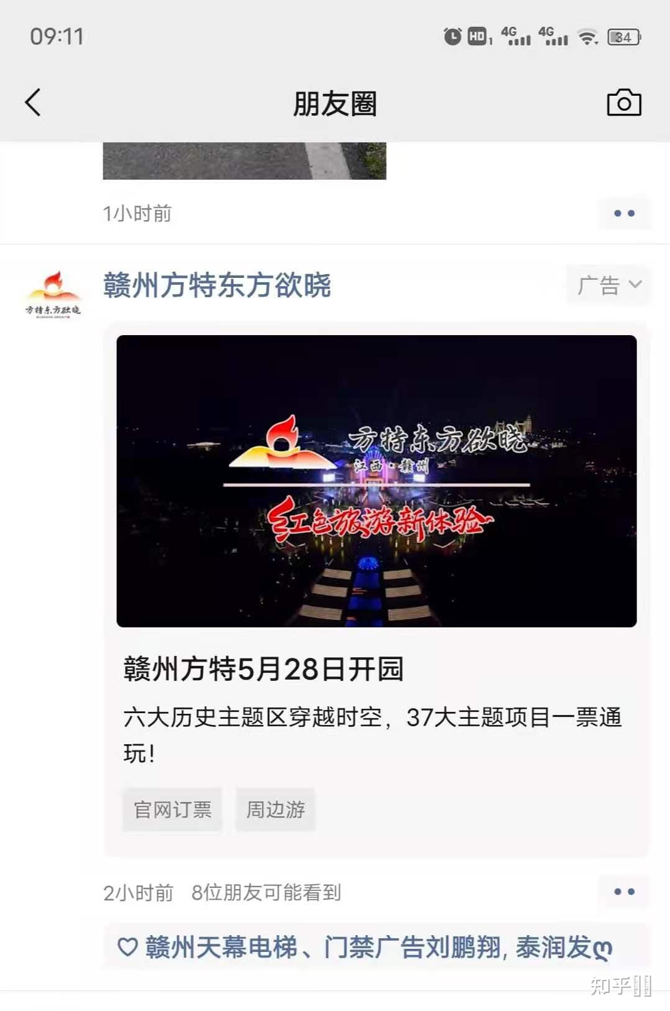Open the camera icon to post
This screenshot has height=1011, width=670.
click(x=623, y=103)
